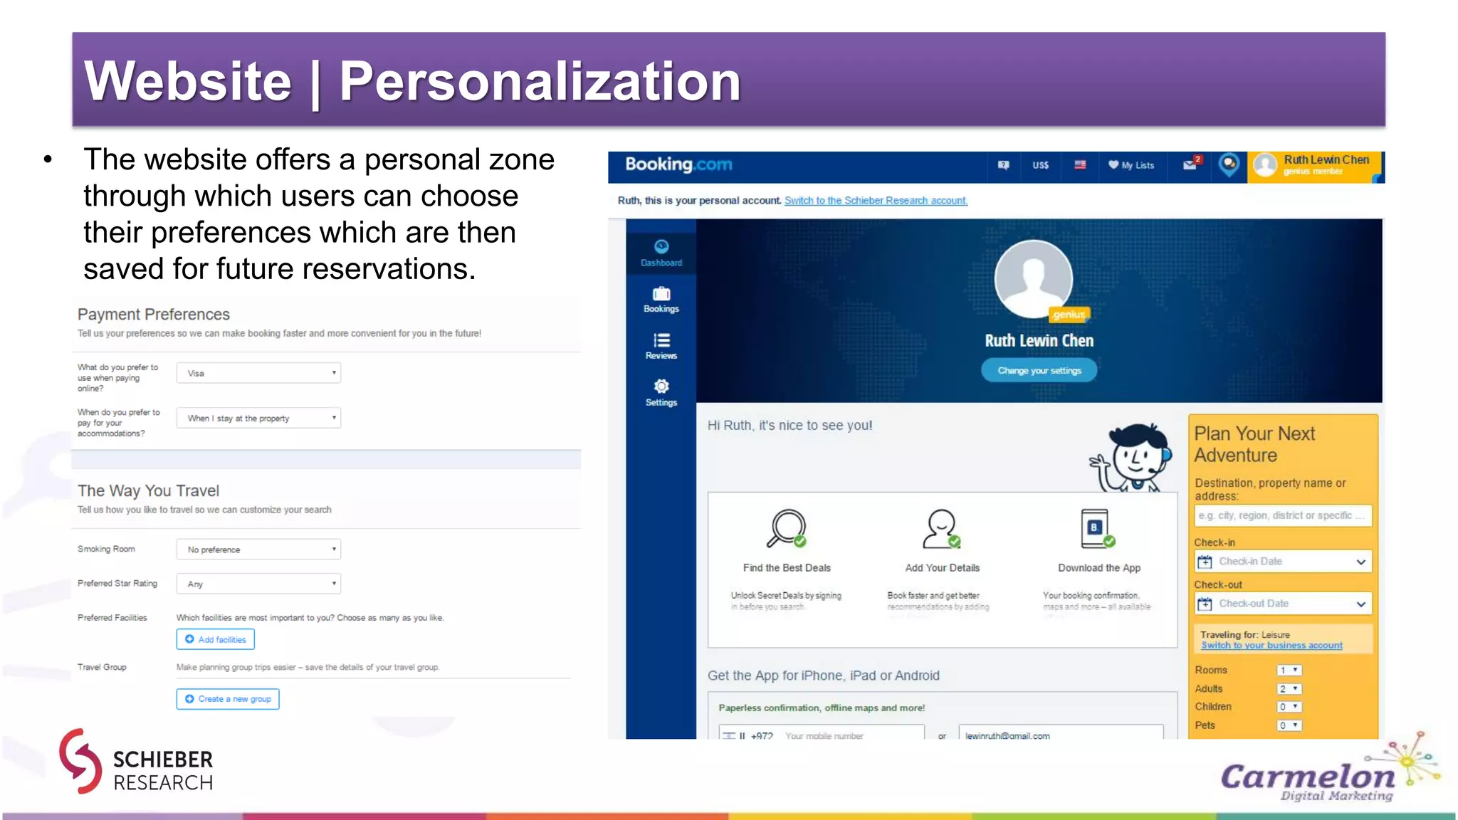
Task: Open the Pets count dropdown
Action: (x=1289, y=725)
